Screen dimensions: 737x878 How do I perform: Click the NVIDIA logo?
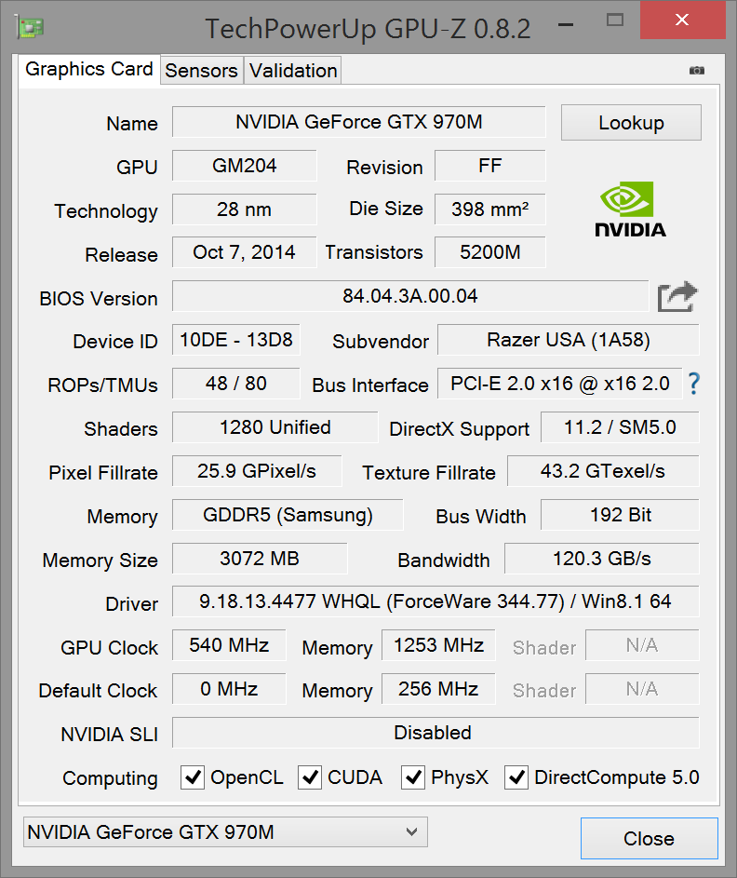point(630,209)
